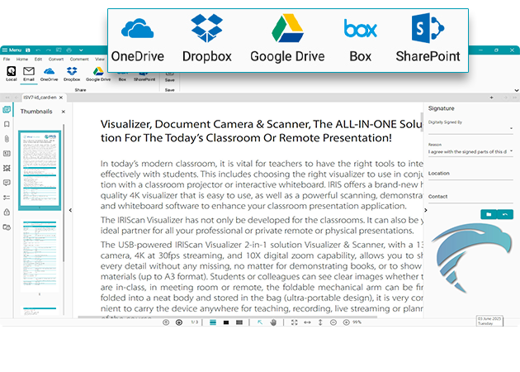Select the arrow selection tool
The image size is (520, 372).
[260, 322]
